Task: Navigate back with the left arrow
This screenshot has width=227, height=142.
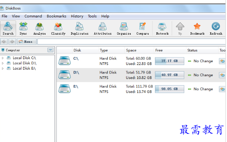Action: (4, 42)
